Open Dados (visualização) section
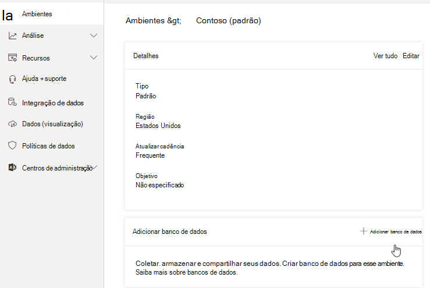Screen dimensions: 430x288 coord(52,124)
